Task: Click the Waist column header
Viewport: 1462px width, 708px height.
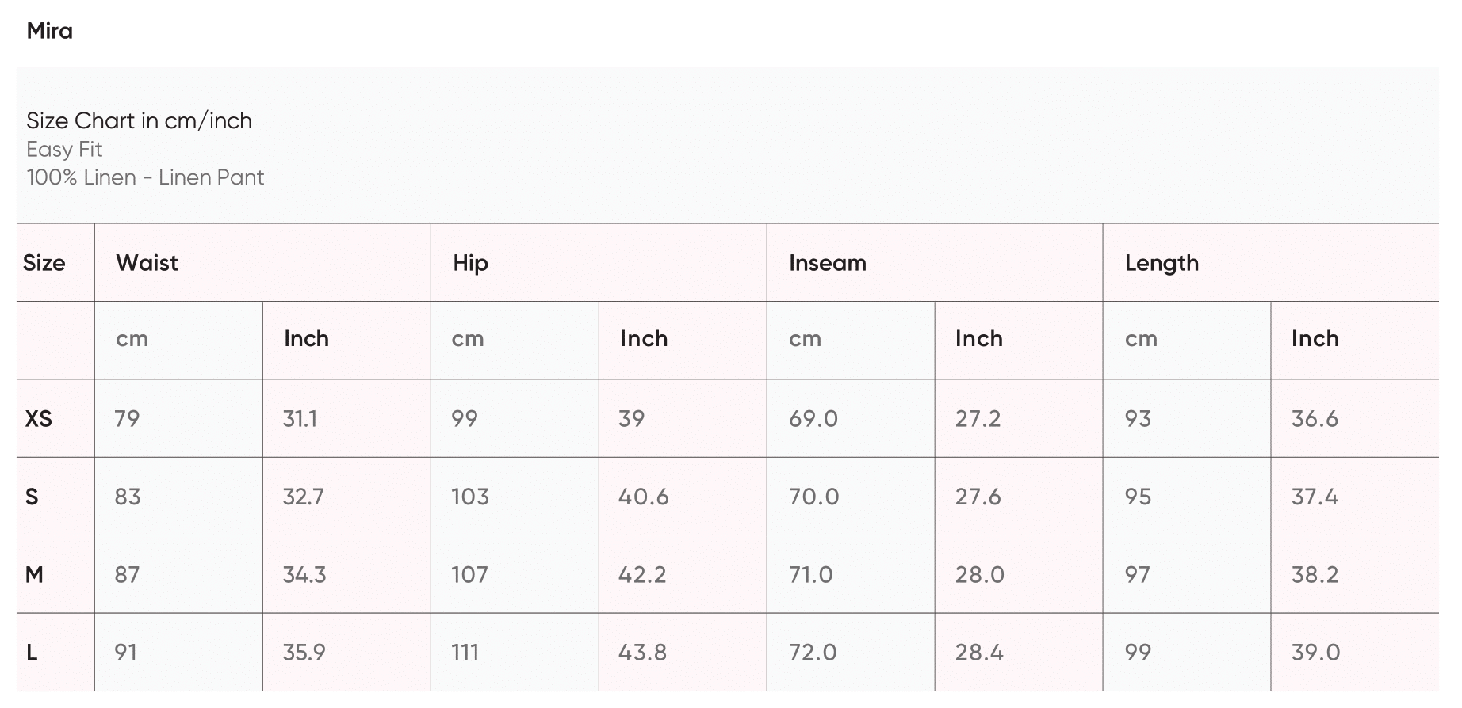Action: (147, 263)
